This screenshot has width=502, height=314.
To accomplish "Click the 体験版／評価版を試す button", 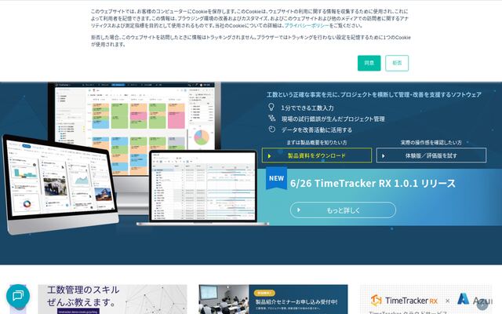I will (x=431, y=155).
